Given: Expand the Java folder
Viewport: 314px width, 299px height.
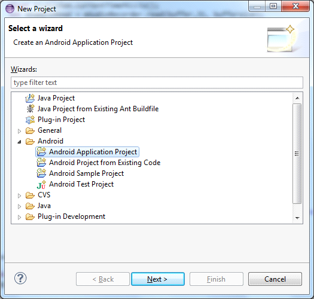Looking at the screenshot, I should 19,206.
